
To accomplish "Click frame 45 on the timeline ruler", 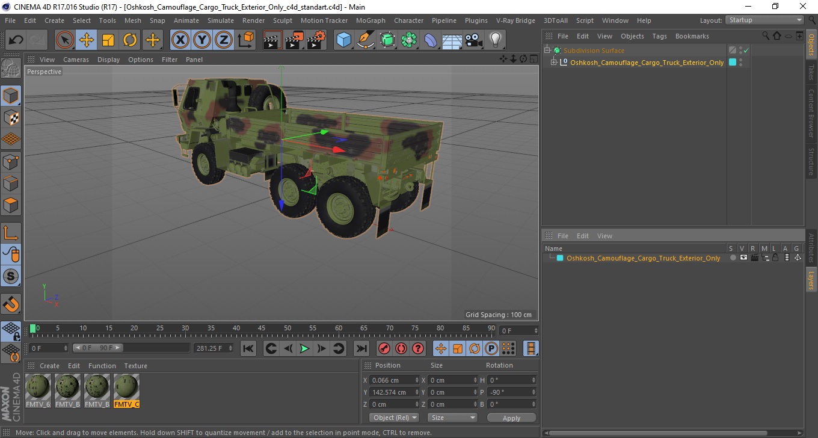I will [262, 328].
